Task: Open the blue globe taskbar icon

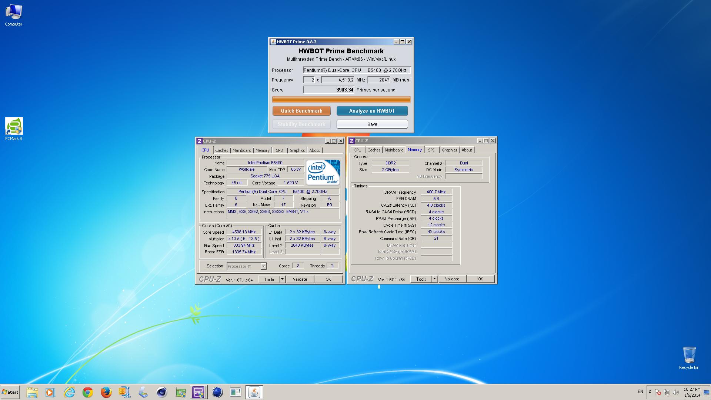Action: click(x=217, y=392)
